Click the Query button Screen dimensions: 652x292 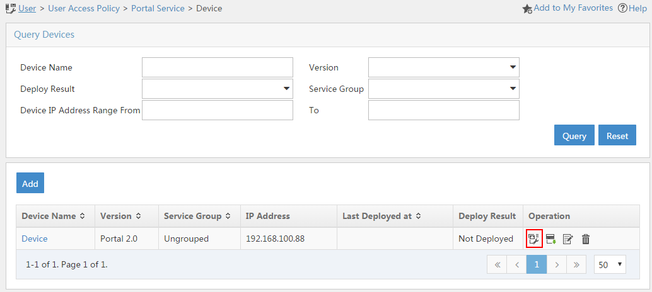(574, 135)
